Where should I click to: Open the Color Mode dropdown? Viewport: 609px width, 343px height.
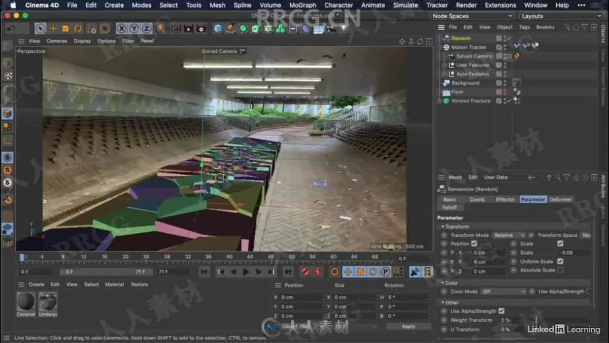click(503, 292)
